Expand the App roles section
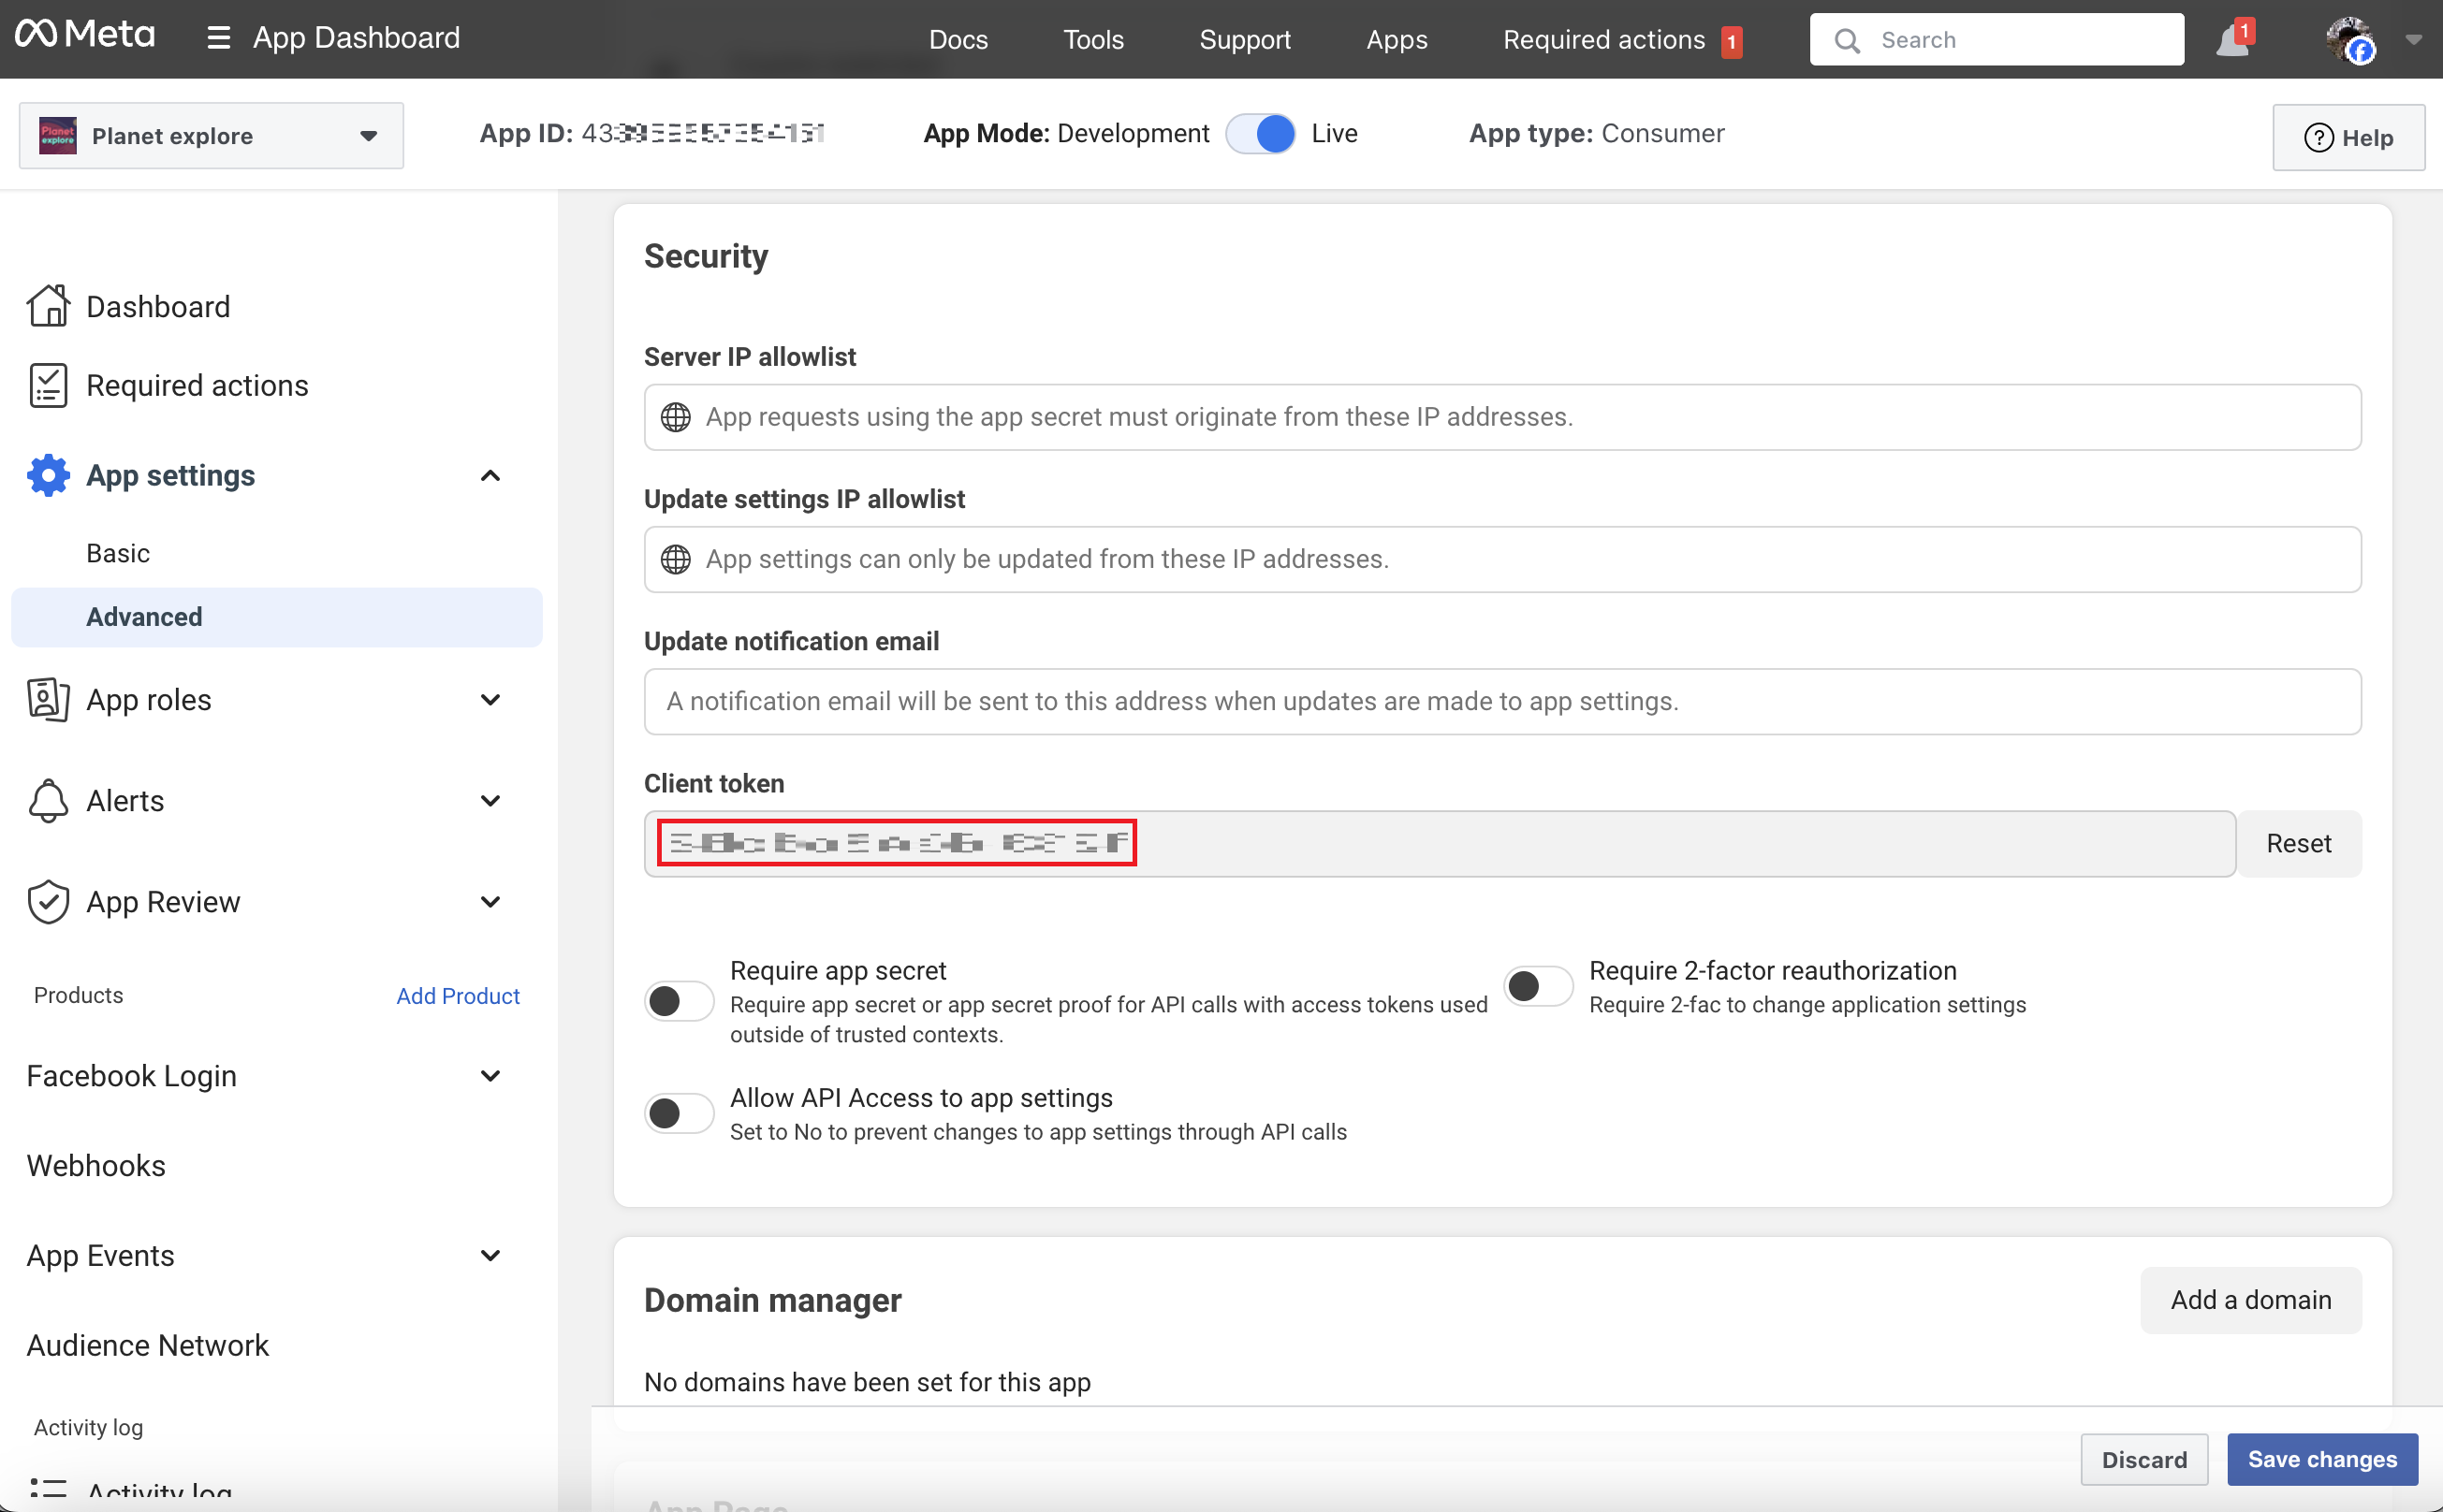This screenshot has width=2443, height=1512. pyautogui.click(x=490, y=700)
